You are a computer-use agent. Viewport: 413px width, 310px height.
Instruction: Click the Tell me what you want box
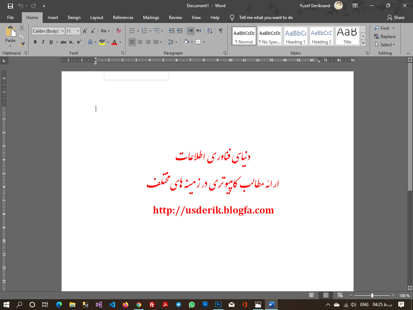coord(266,18)
